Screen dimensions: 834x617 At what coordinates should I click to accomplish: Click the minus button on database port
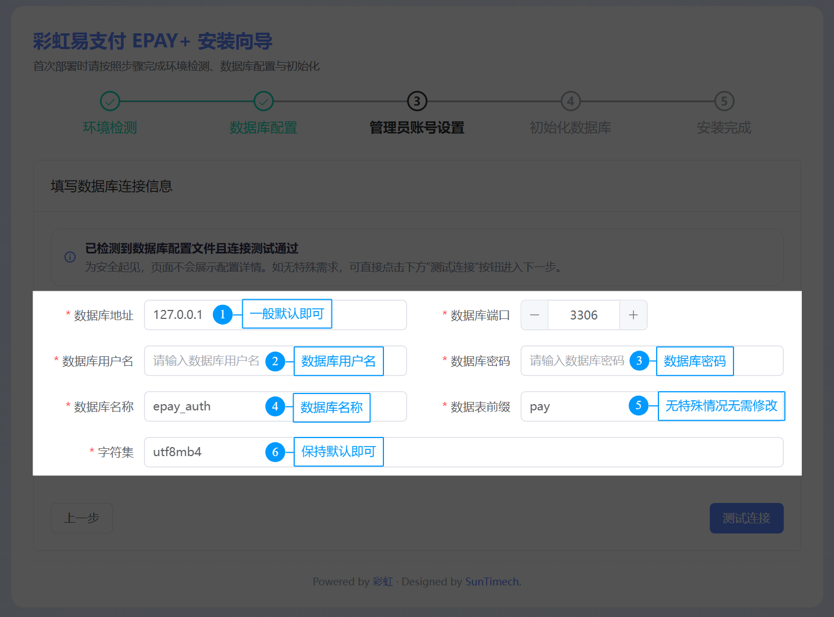tap(534, 315)
